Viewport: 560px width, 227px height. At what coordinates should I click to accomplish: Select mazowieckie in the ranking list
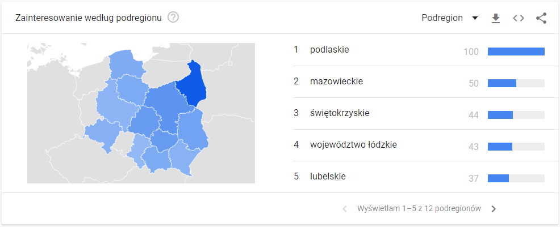coord(336,82)
